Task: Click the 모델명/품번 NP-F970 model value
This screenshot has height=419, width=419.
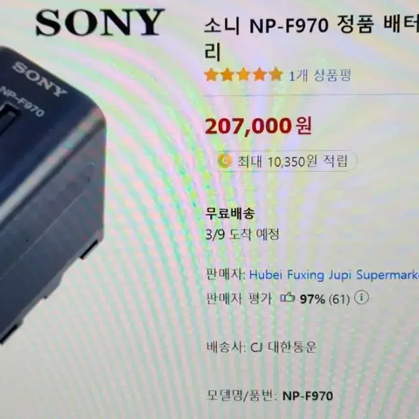Action: 307,396
